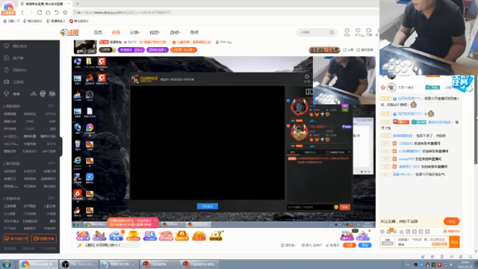Click the Douyu logo in the header
478x269 pixels.
(x=69, y=32)
